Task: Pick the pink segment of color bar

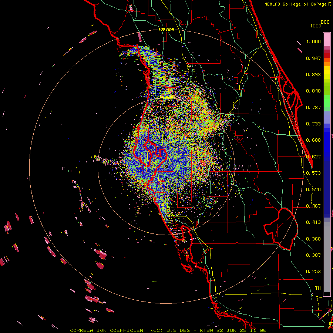Action: 327,39
